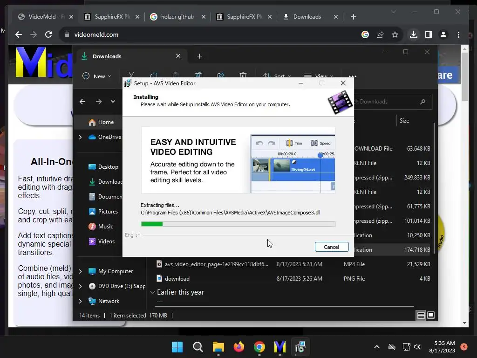
Task: Switch to the holzer github Chrome tab
Action: tap(177, 17)
